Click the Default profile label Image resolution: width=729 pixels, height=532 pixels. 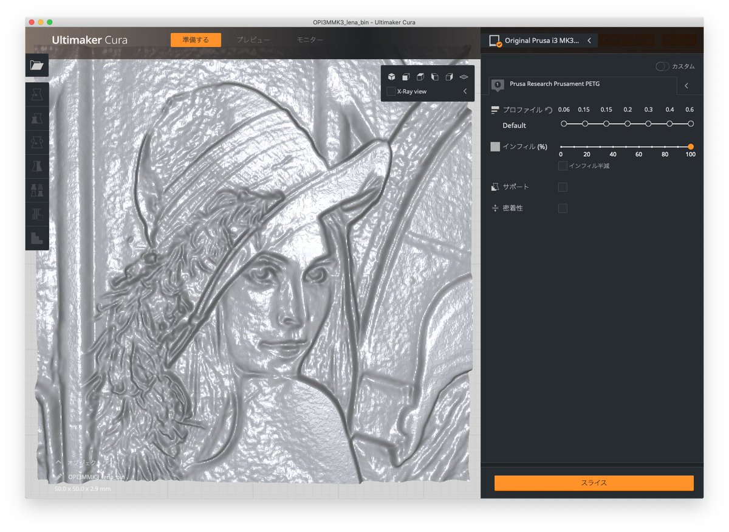pyautogui.click(x=514, y=125)
